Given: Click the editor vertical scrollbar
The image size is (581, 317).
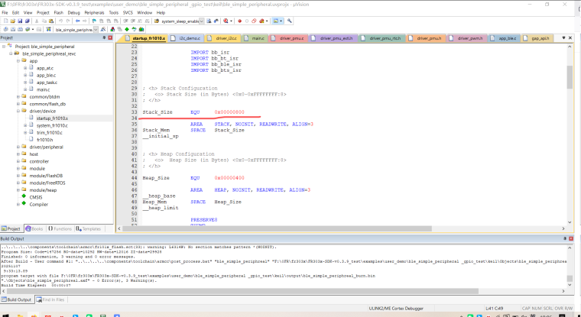Looking at the screenshot, I should point(569,76).
